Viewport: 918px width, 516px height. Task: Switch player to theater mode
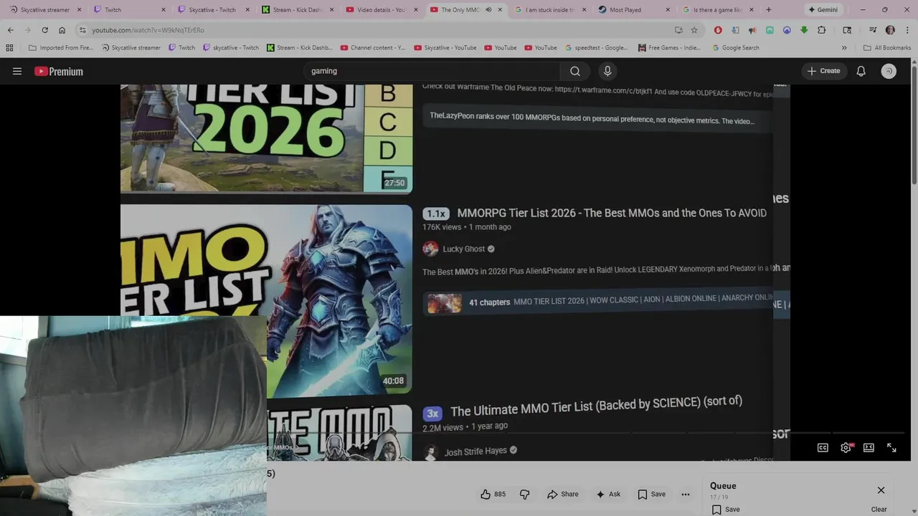coord(869,447)
